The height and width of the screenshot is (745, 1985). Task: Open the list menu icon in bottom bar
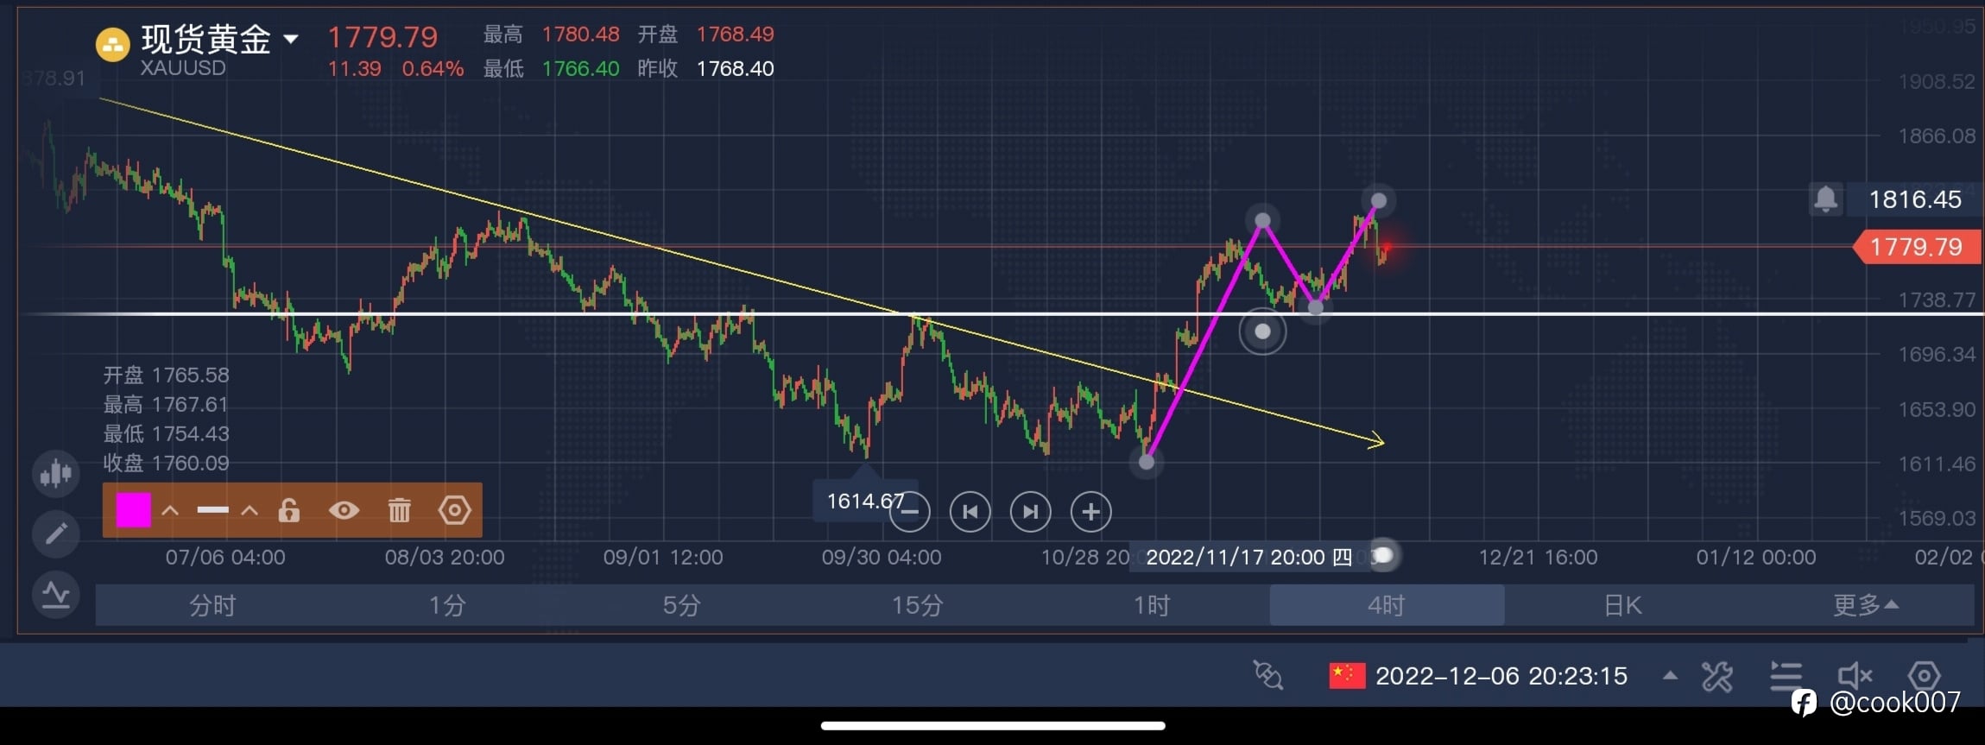point(1786,676)
